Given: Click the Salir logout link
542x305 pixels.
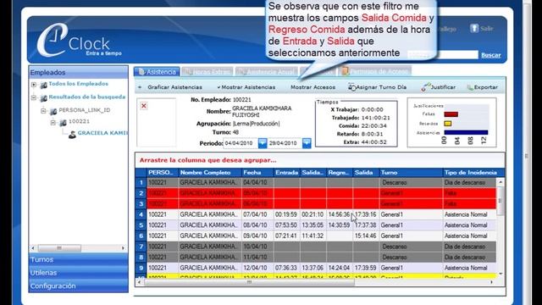Looking at the screenshot, I should (487, 28).
